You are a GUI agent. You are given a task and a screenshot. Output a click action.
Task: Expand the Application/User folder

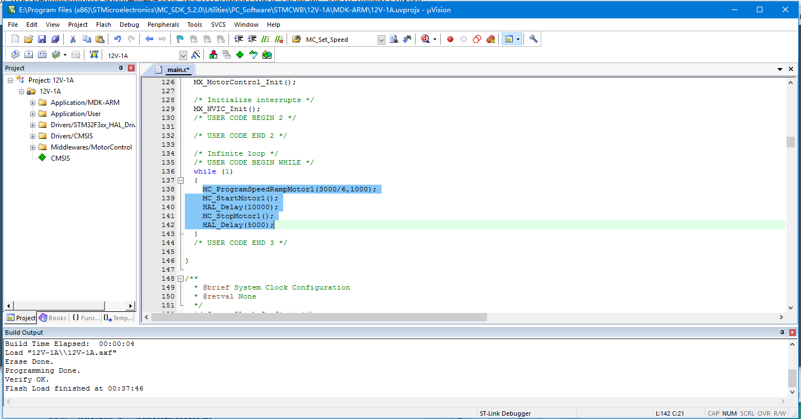33,114
